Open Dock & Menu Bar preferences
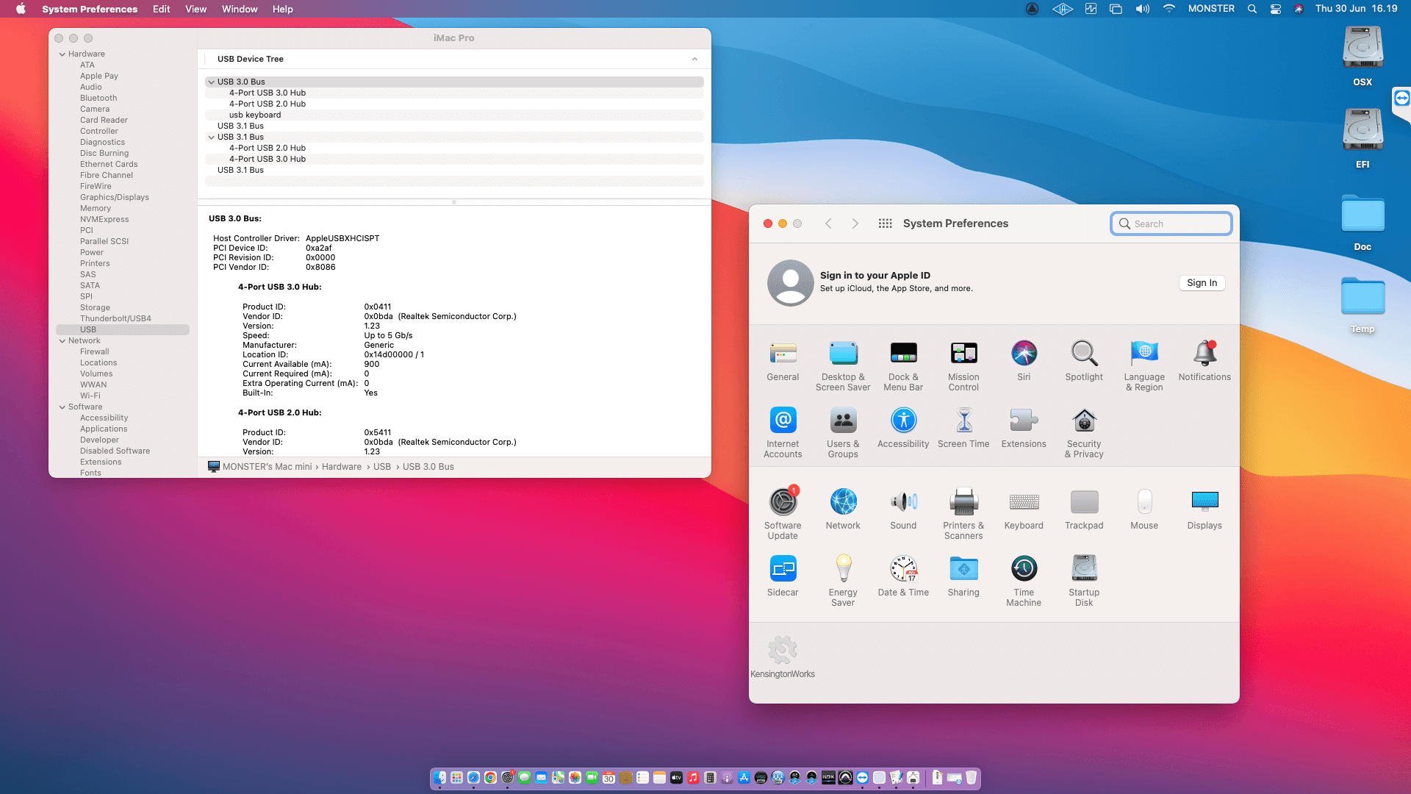This screenshot has width=1411, height=794. coord(902,354)
